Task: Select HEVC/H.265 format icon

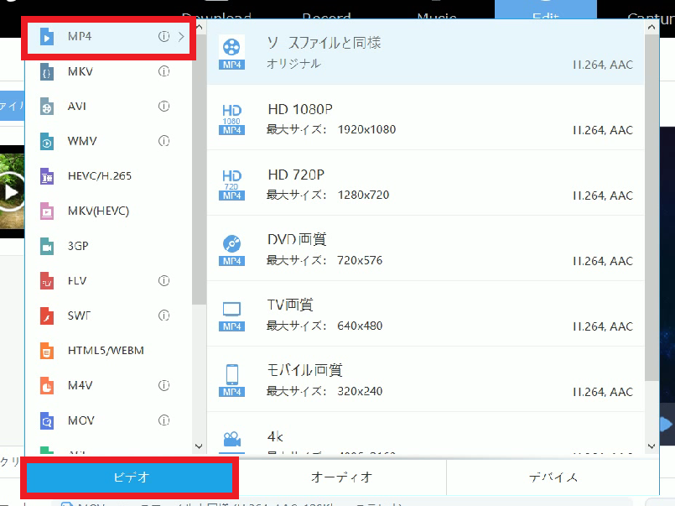Action: [47, 176]
